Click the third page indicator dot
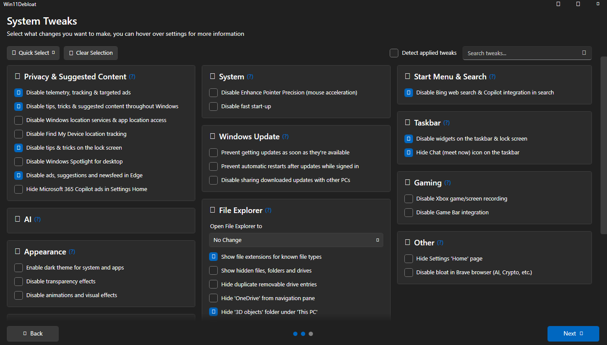 point(311,334)
